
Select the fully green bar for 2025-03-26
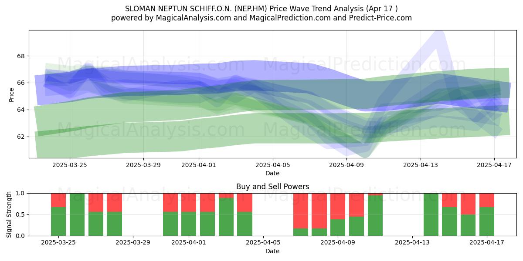click(x=77, y=214)
